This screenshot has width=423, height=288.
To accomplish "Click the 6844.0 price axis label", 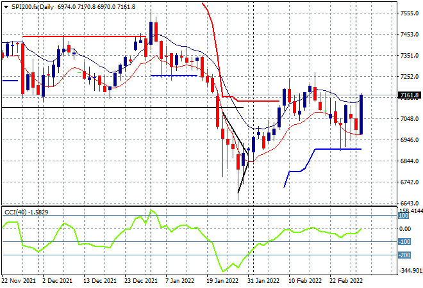I will 410,161.
